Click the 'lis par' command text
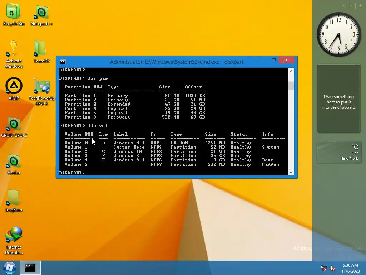366x275 pixels. (x=98, y=78)
